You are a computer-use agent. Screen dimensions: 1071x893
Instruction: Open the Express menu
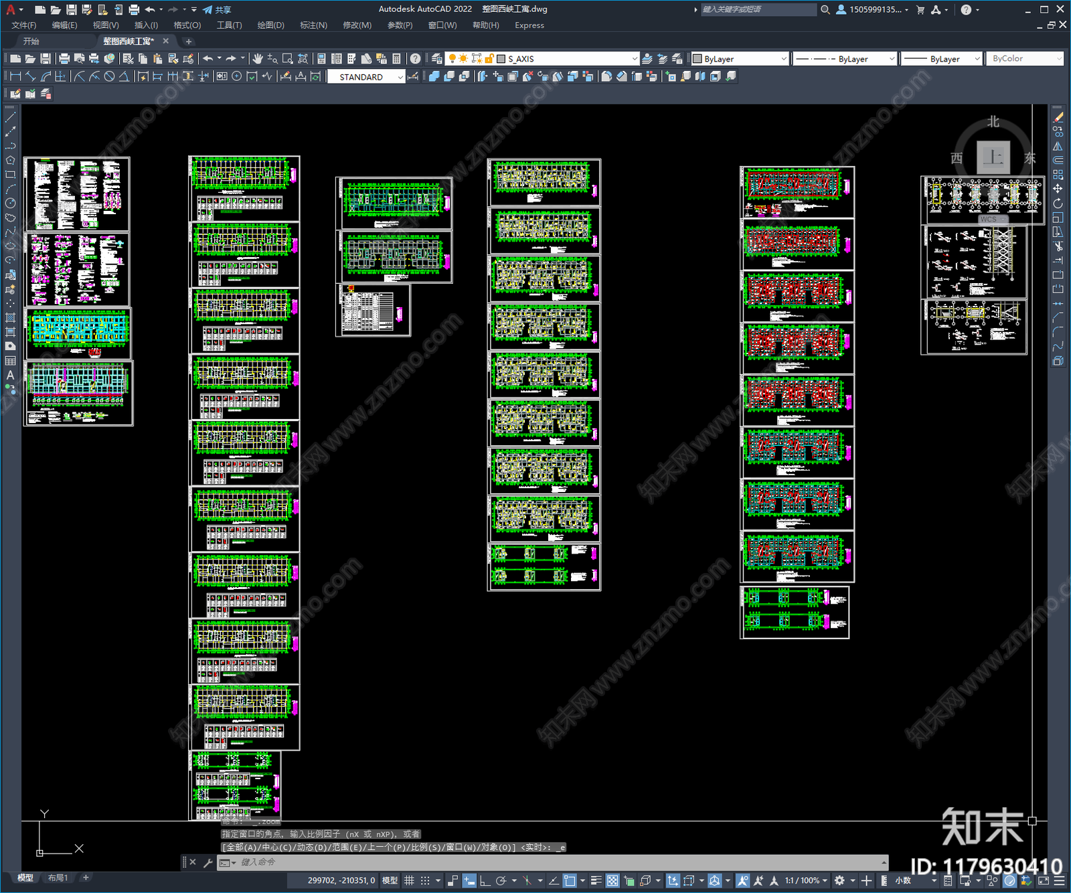(x=529, y=25)
